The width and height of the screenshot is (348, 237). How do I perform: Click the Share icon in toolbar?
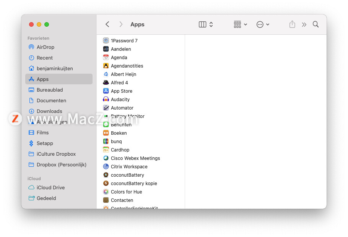click(x=292, y=24)
